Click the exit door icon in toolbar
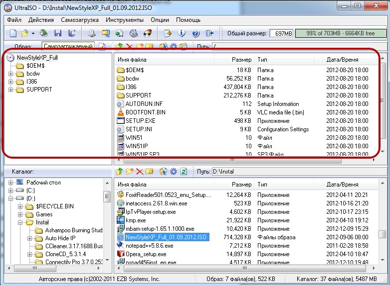 tap(209, 33)
